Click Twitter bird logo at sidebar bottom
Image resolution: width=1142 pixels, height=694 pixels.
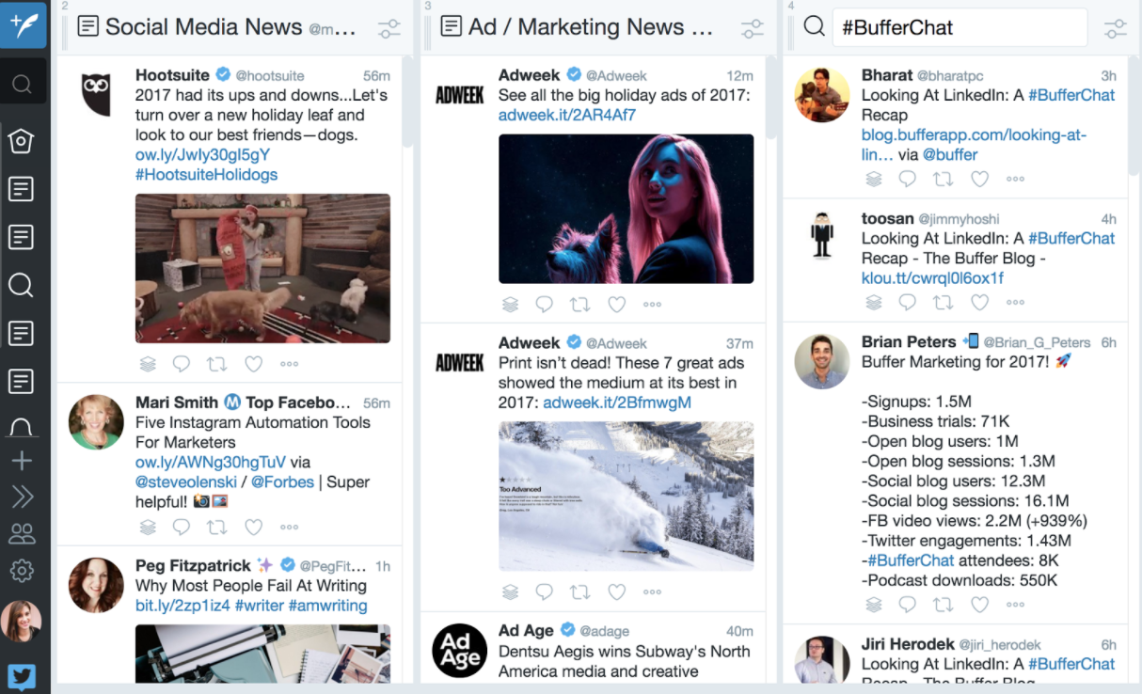[22, 677]
